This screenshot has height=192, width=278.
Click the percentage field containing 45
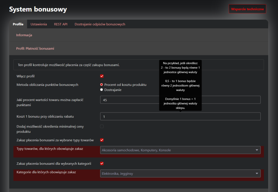click(x=180, y=100)
